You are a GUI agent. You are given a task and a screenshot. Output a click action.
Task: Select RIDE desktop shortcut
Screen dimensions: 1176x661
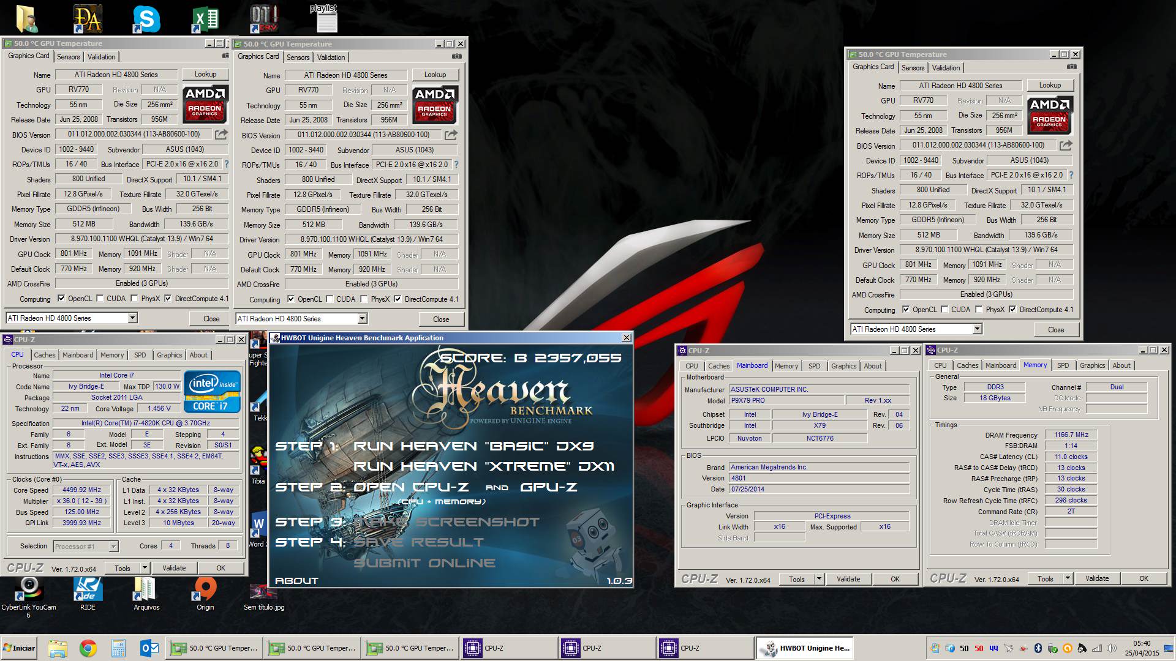(x=88, y=594)
